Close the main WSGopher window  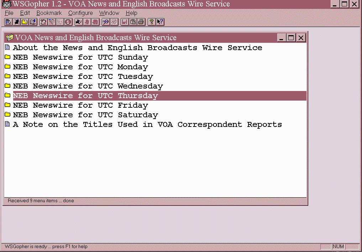tap(354, 4)
